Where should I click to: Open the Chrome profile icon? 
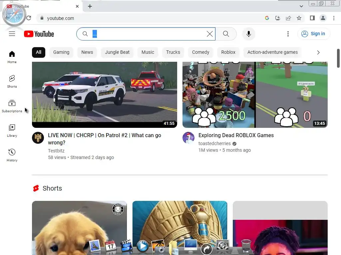(323, 18)
